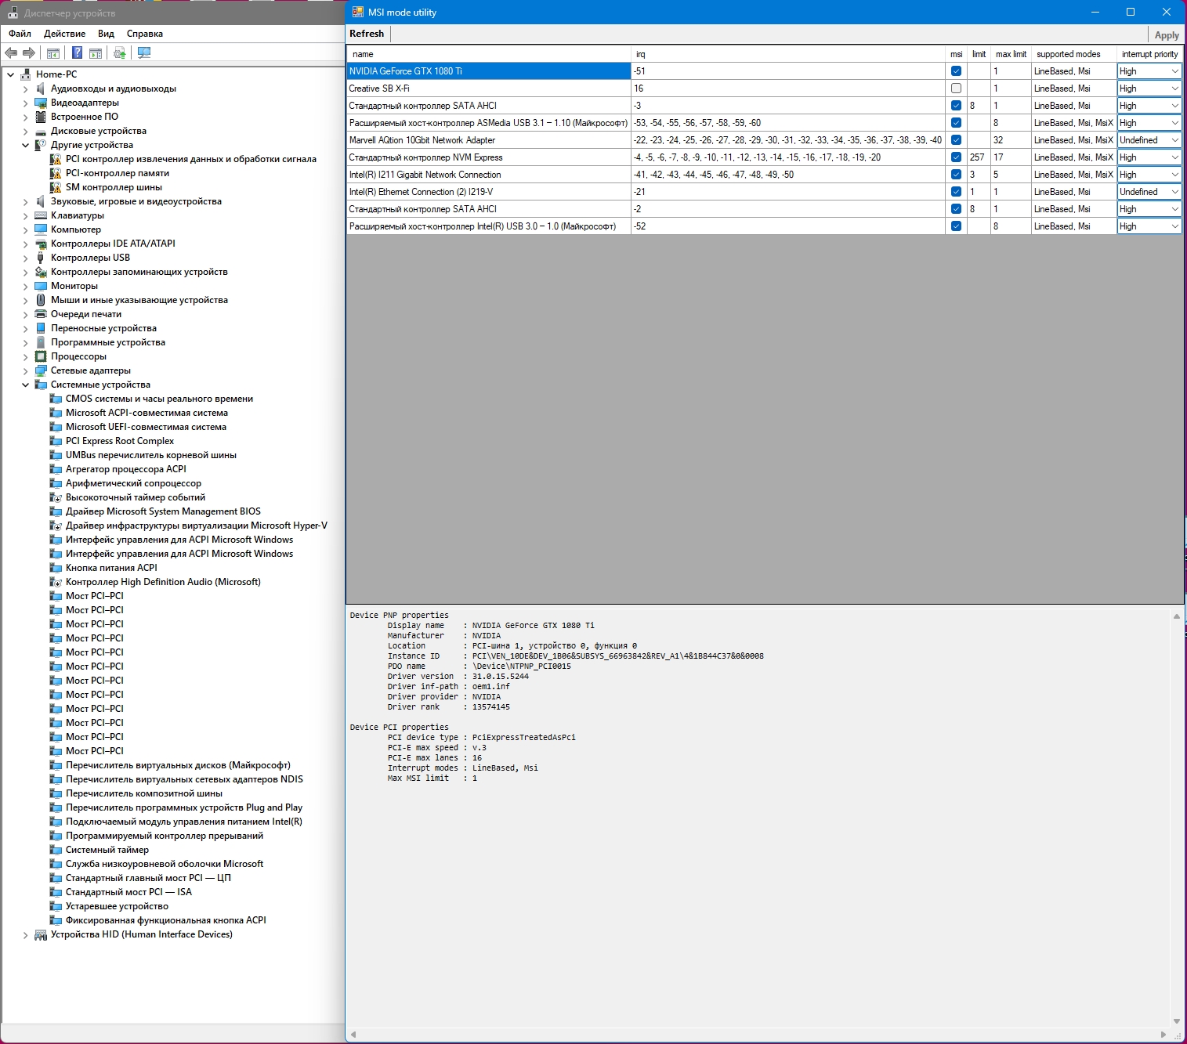Toggle MSI checkbox for Intel USB 3.0 host controller
Viewport: 1187px width, 1044px height.
click(956, 226)
